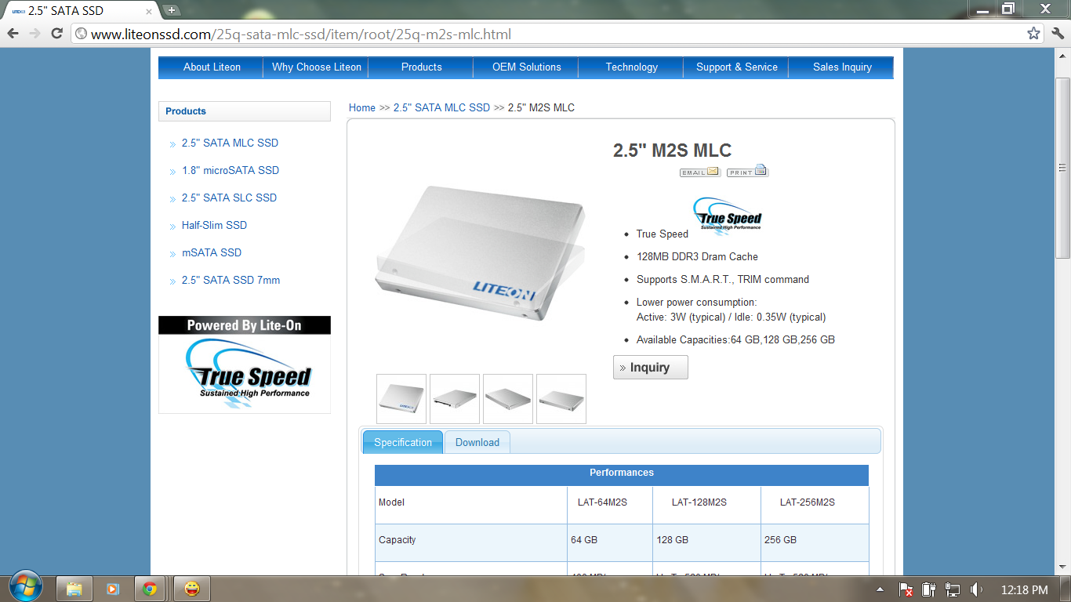1071x602 pixels.
Task: Click the taskbar clock showing 12:18 PM
Action: pos(1024,589)
